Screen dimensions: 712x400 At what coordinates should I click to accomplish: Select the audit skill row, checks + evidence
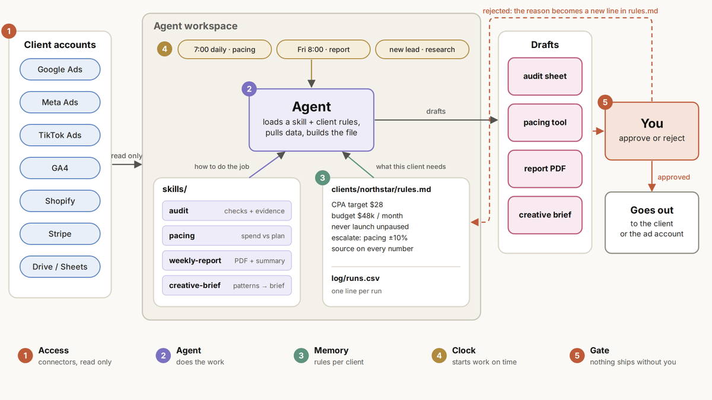pos(227,211)
